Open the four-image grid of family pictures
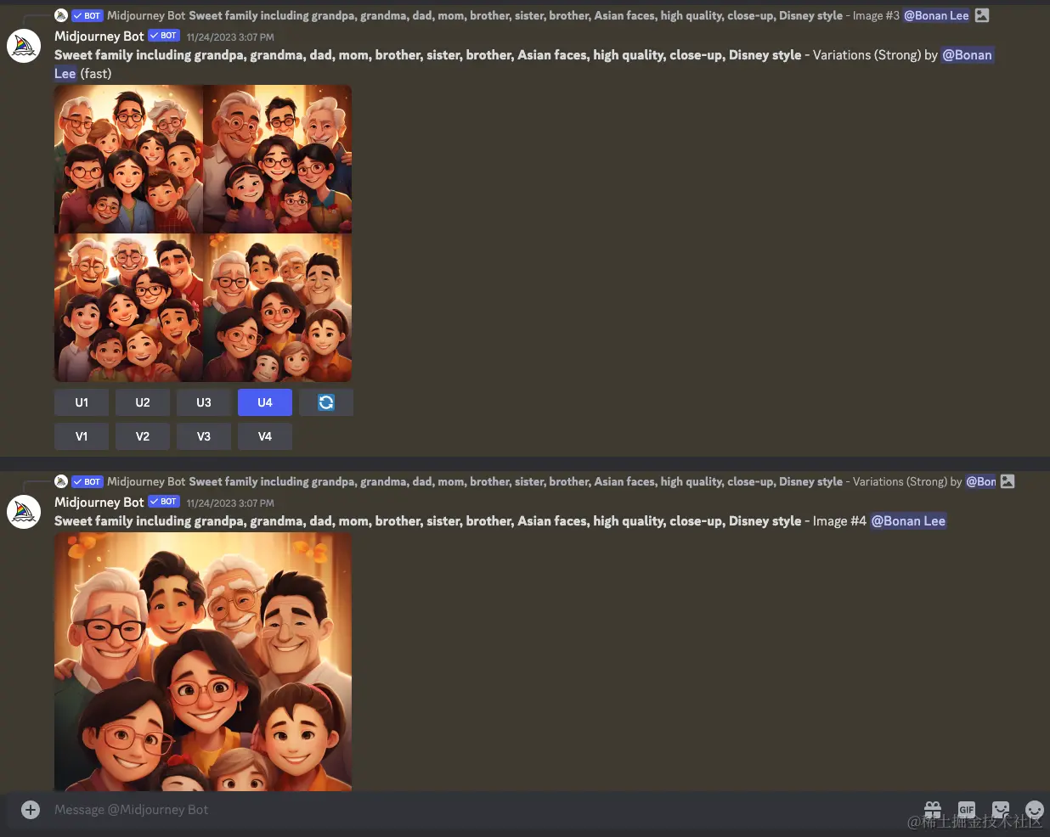1050x837 pixels. pyautogui.click(x=203, y=233)
